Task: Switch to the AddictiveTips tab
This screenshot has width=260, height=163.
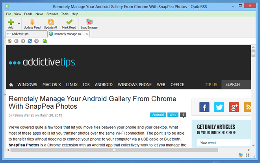Action: pos(26,34)
